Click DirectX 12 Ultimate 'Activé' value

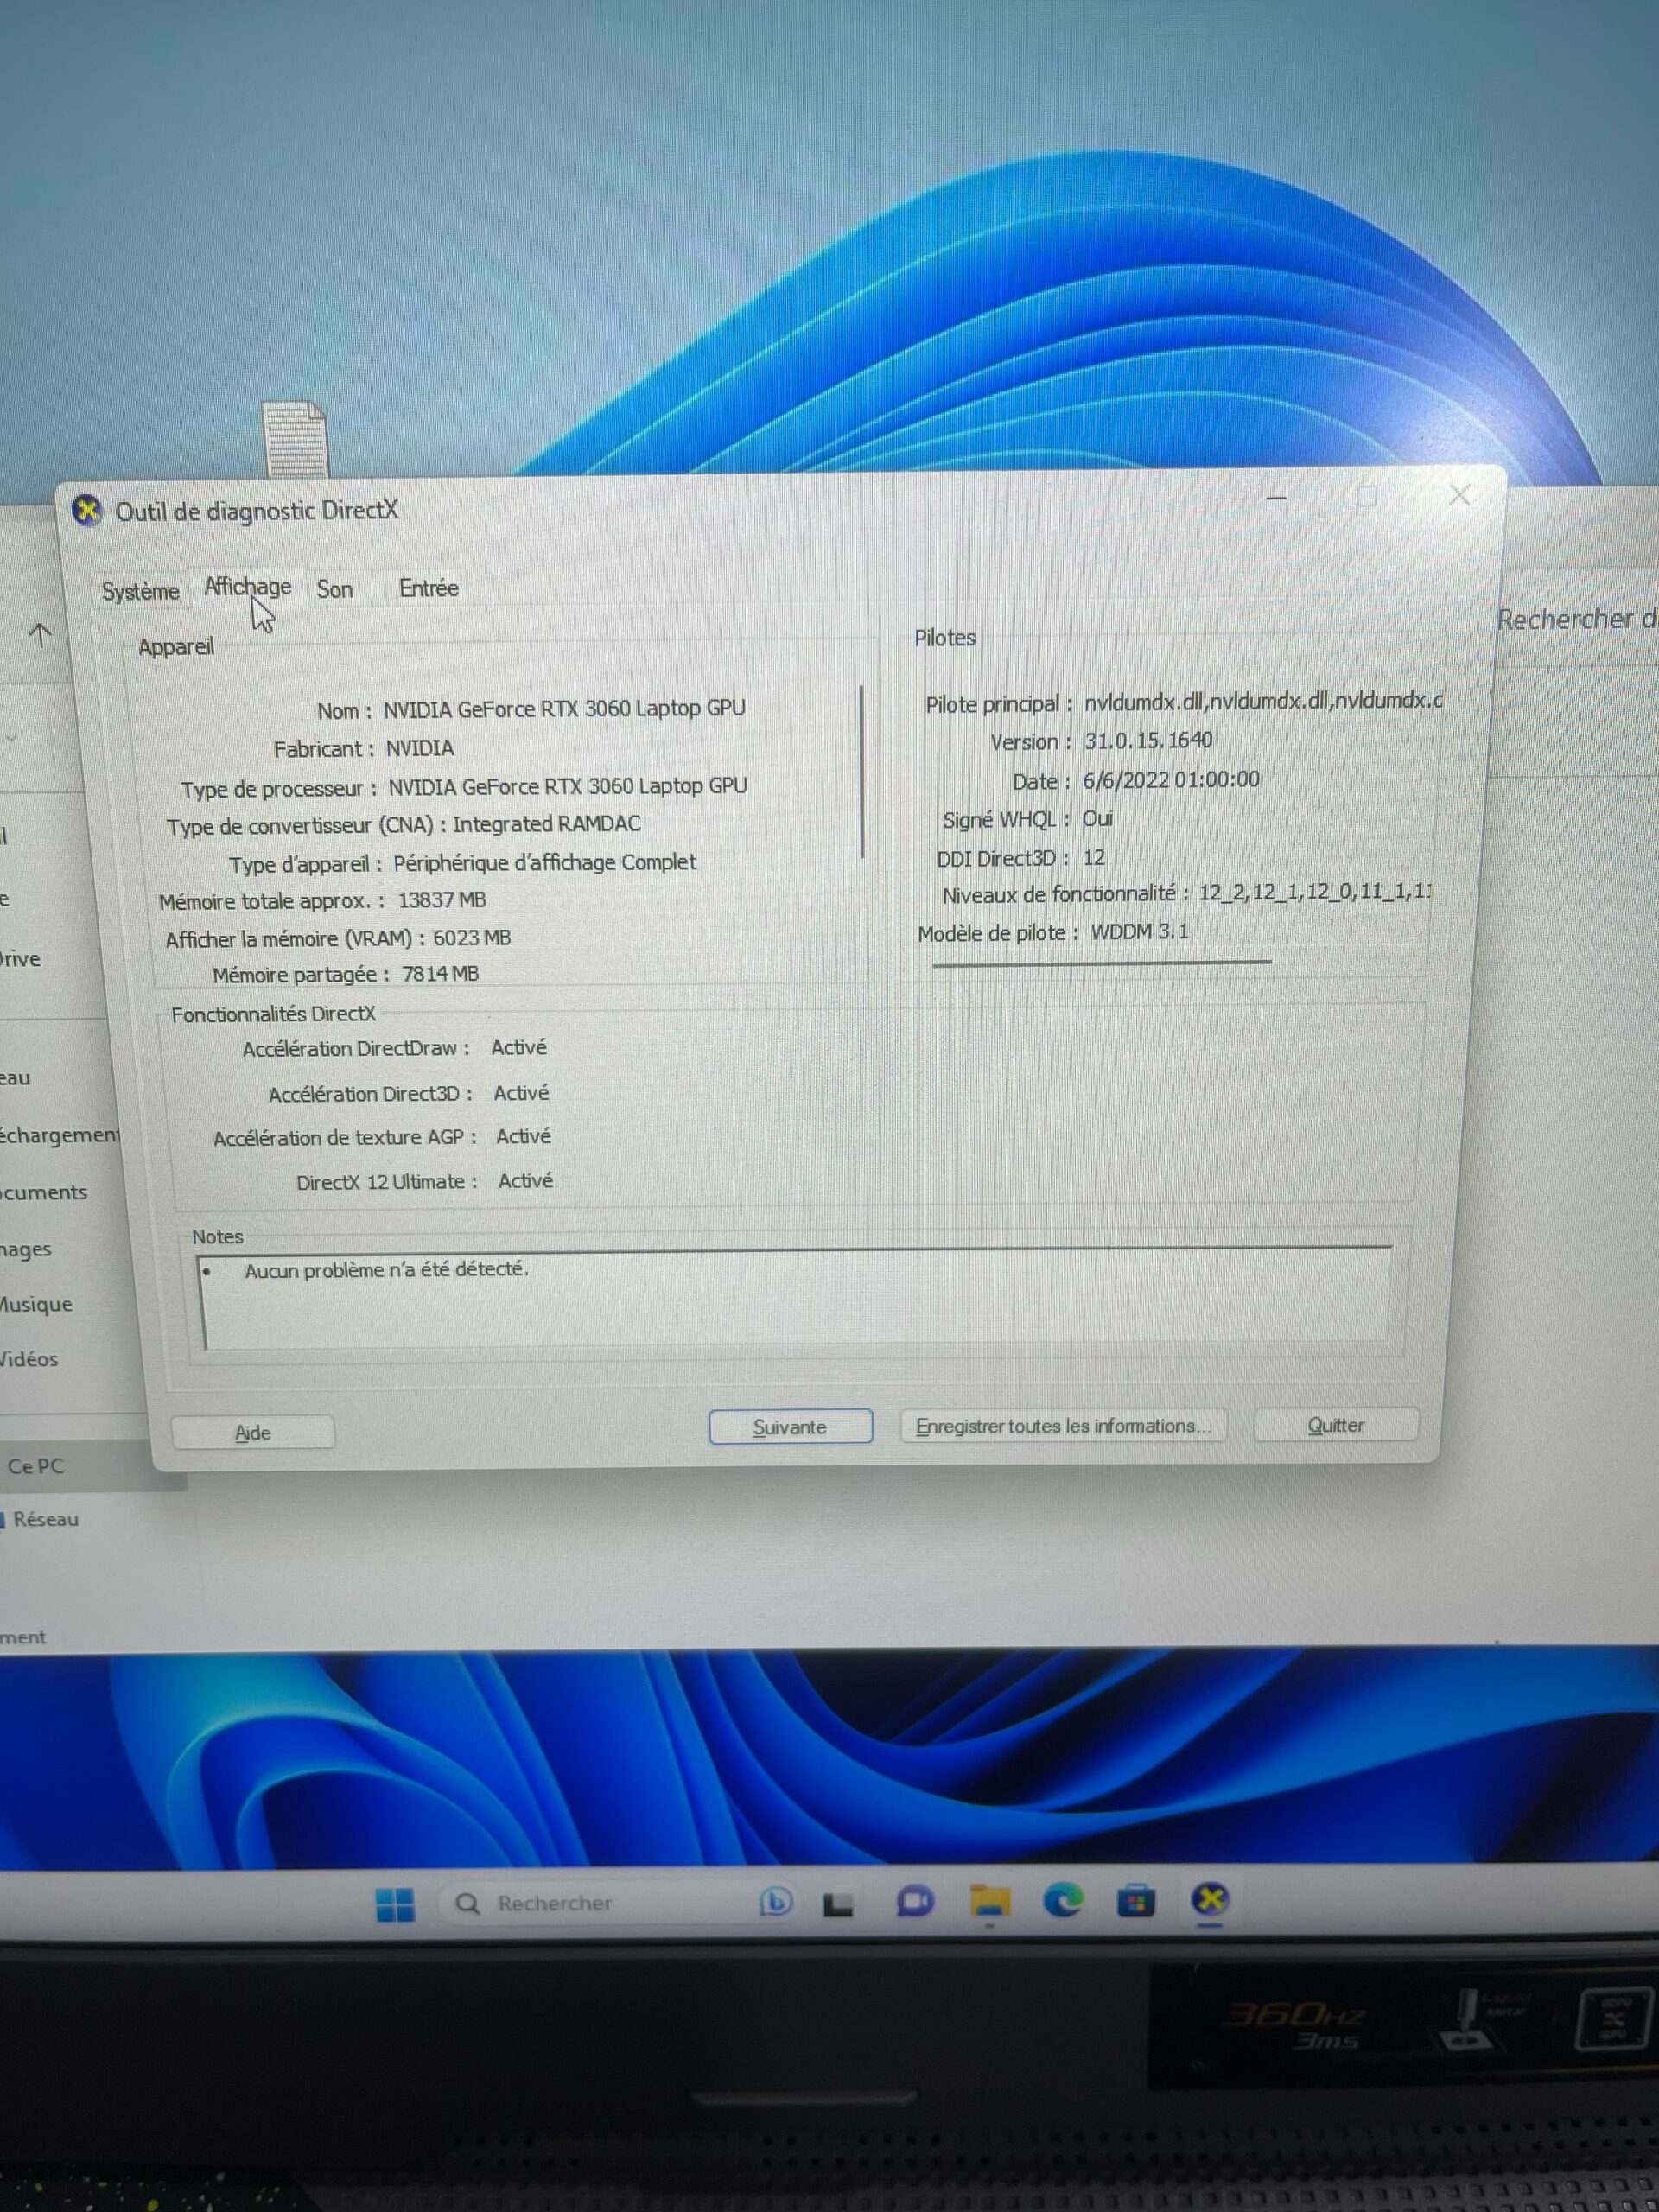(526, 1181)
